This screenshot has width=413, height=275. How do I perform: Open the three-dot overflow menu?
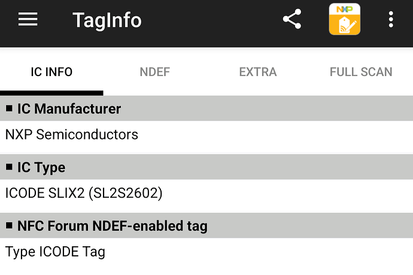click(x=391, y=19)
